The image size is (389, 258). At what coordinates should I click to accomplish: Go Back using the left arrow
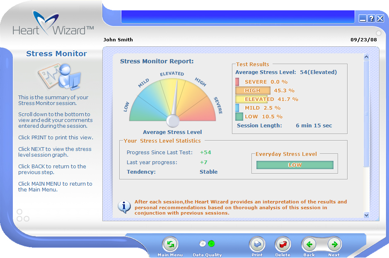309,245
